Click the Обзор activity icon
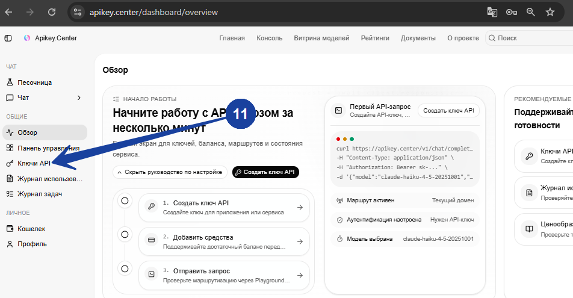 pos(10,132)
